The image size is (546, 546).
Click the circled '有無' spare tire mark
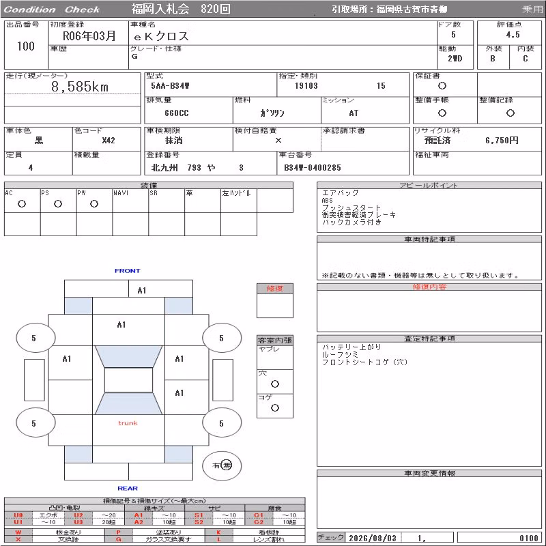222,465
